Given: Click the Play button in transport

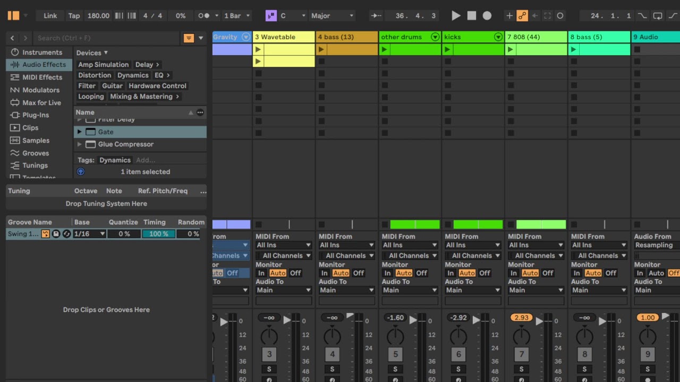Looking at the screenshot, I should point(456,15).
